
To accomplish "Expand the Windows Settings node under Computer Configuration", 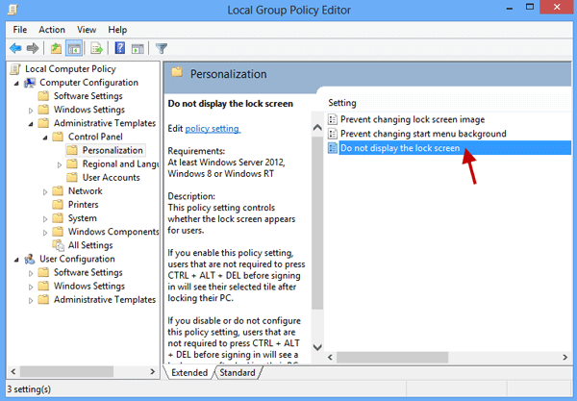I will pos(31,110).
